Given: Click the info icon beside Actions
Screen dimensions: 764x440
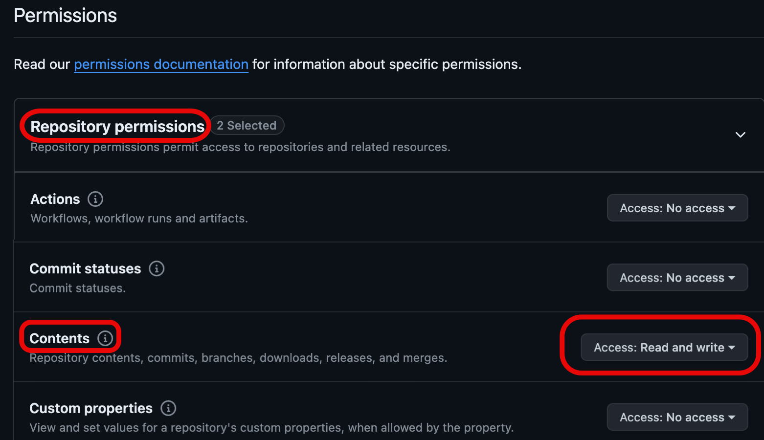Looking at the screenshot, I should pos(95,199).
